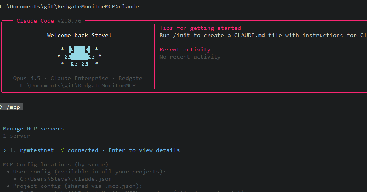Click the Opus 4.5 Claude Enterprise model line
This screenshot has width=367, height=192.
(x=78, y=78)
